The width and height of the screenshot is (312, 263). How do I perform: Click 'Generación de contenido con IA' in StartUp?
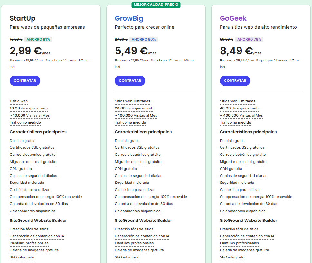pyautogui.click(x=37, y=236)
